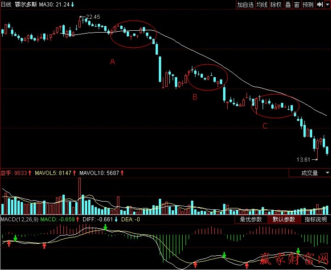The image size is (331, 270).
Task: Click the 加自选 add-to-watchlist button
Action: coord(245,5)
